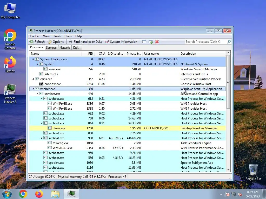Image resolution: width=266 pixels, height=199 pixels.
Task: Select svchost.exe with PID 692
Action: click(x=128, y=113)
